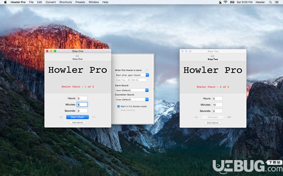Click the Start Chain button
Viewport: 283px width, 176px height.
click(x=77, y=117)
